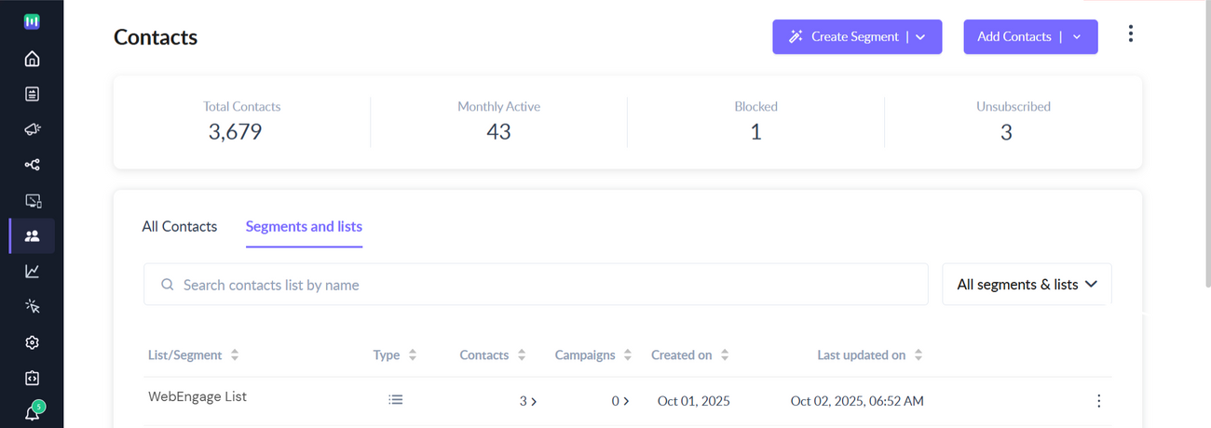
Task: Open the analytics chart sidebar icon
Action: [x=32, y=272]
